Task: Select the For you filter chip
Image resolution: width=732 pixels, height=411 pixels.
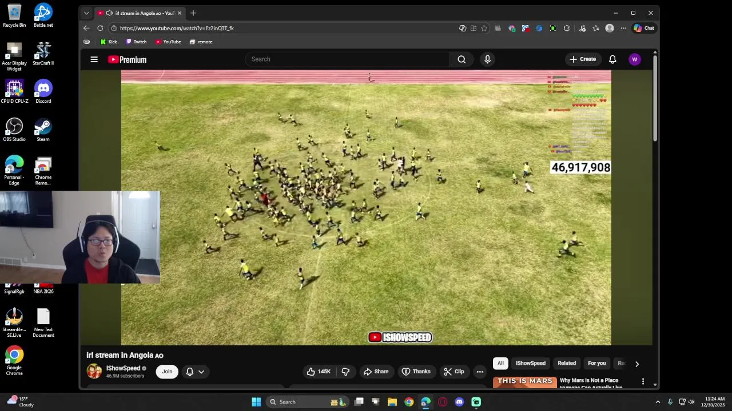Action: (596, 363)
